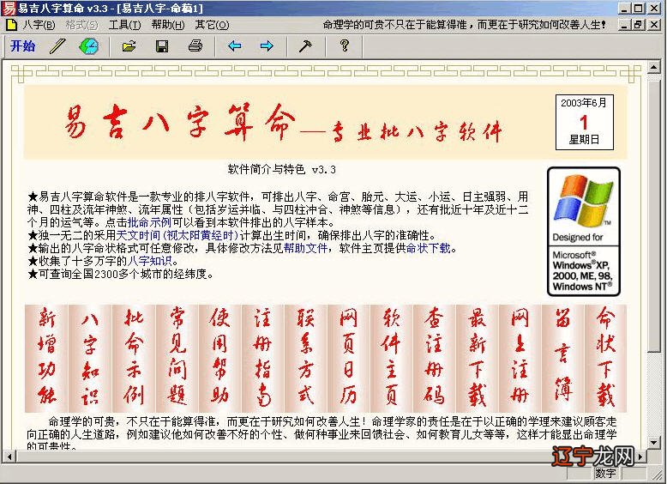Open the 最新下载 scroll banner
The image size is (667, 484).
[x=478, y=359]
